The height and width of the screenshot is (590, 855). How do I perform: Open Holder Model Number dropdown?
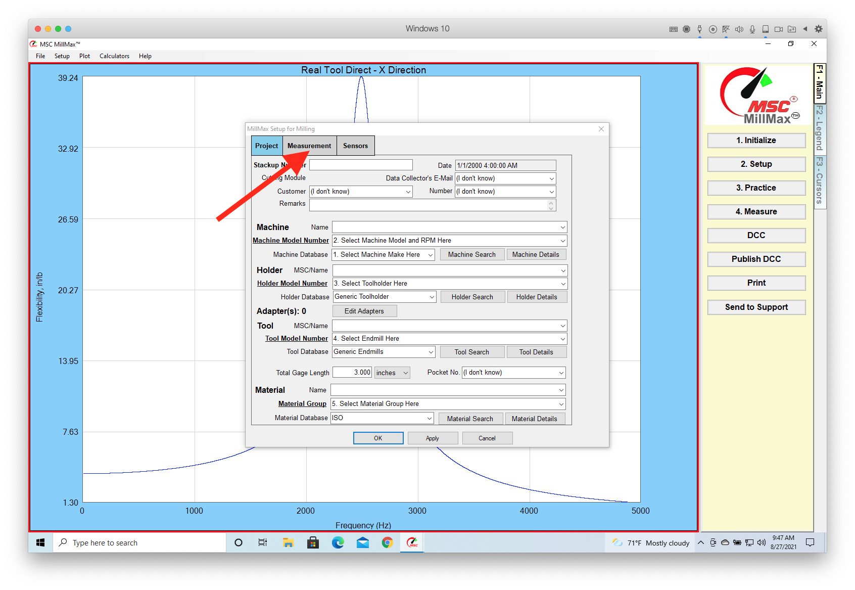[562, 284]
